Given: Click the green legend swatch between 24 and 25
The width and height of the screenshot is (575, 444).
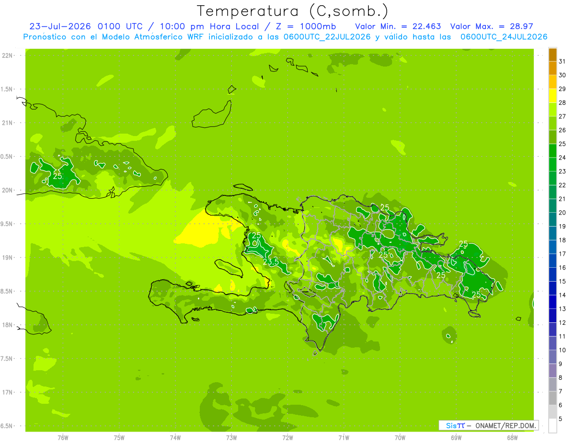Looking at the screenshot, I should [x=552, y=151].
